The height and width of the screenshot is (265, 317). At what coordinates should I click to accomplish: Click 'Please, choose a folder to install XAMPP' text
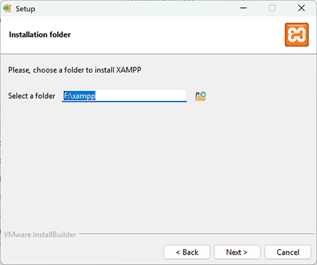coord(75,70)
